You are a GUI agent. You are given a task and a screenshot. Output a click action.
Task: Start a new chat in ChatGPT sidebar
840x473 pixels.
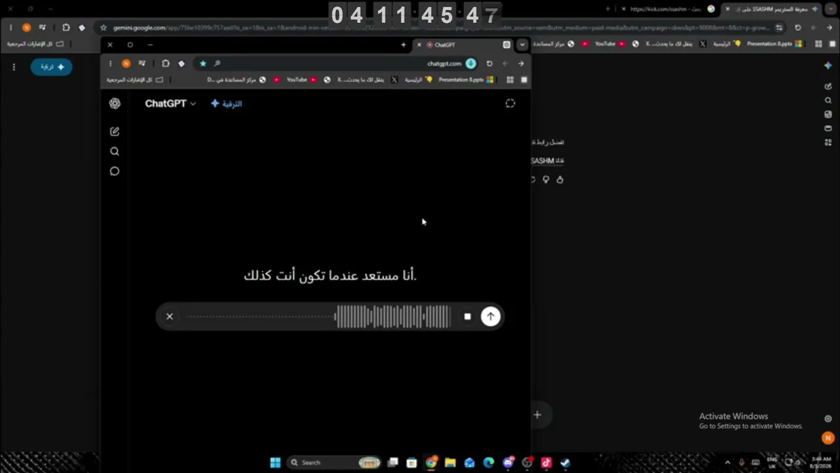click(115, 131)
